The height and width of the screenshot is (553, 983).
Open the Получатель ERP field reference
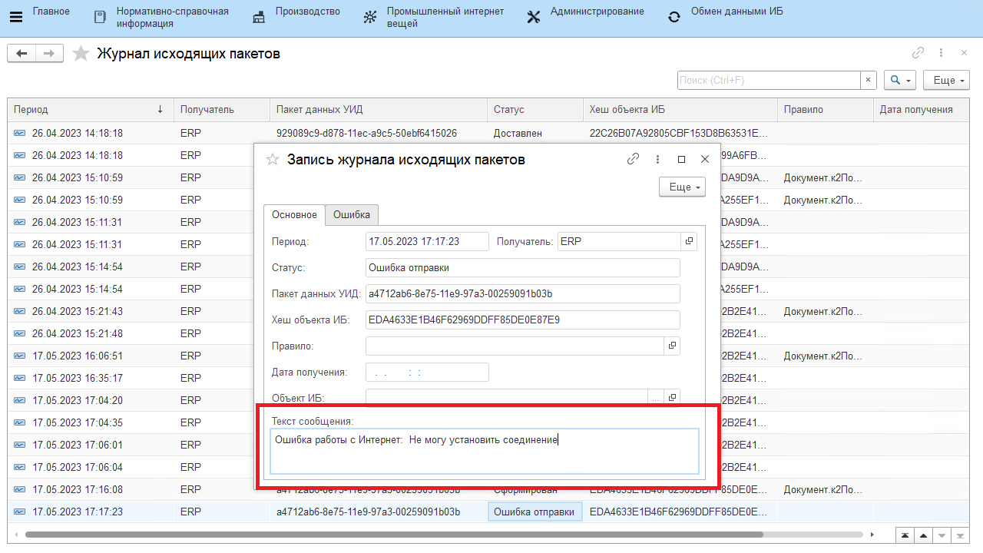[689, 241]
